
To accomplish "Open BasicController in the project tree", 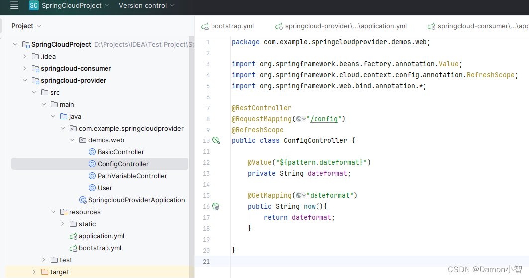I will pos(120,152).
